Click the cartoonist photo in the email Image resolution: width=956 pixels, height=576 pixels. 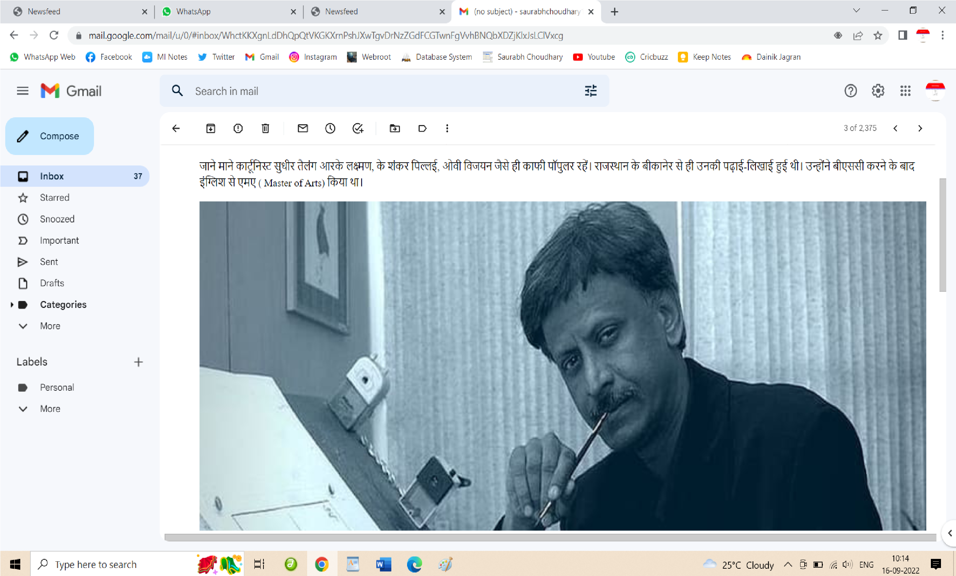pos(563,365)
